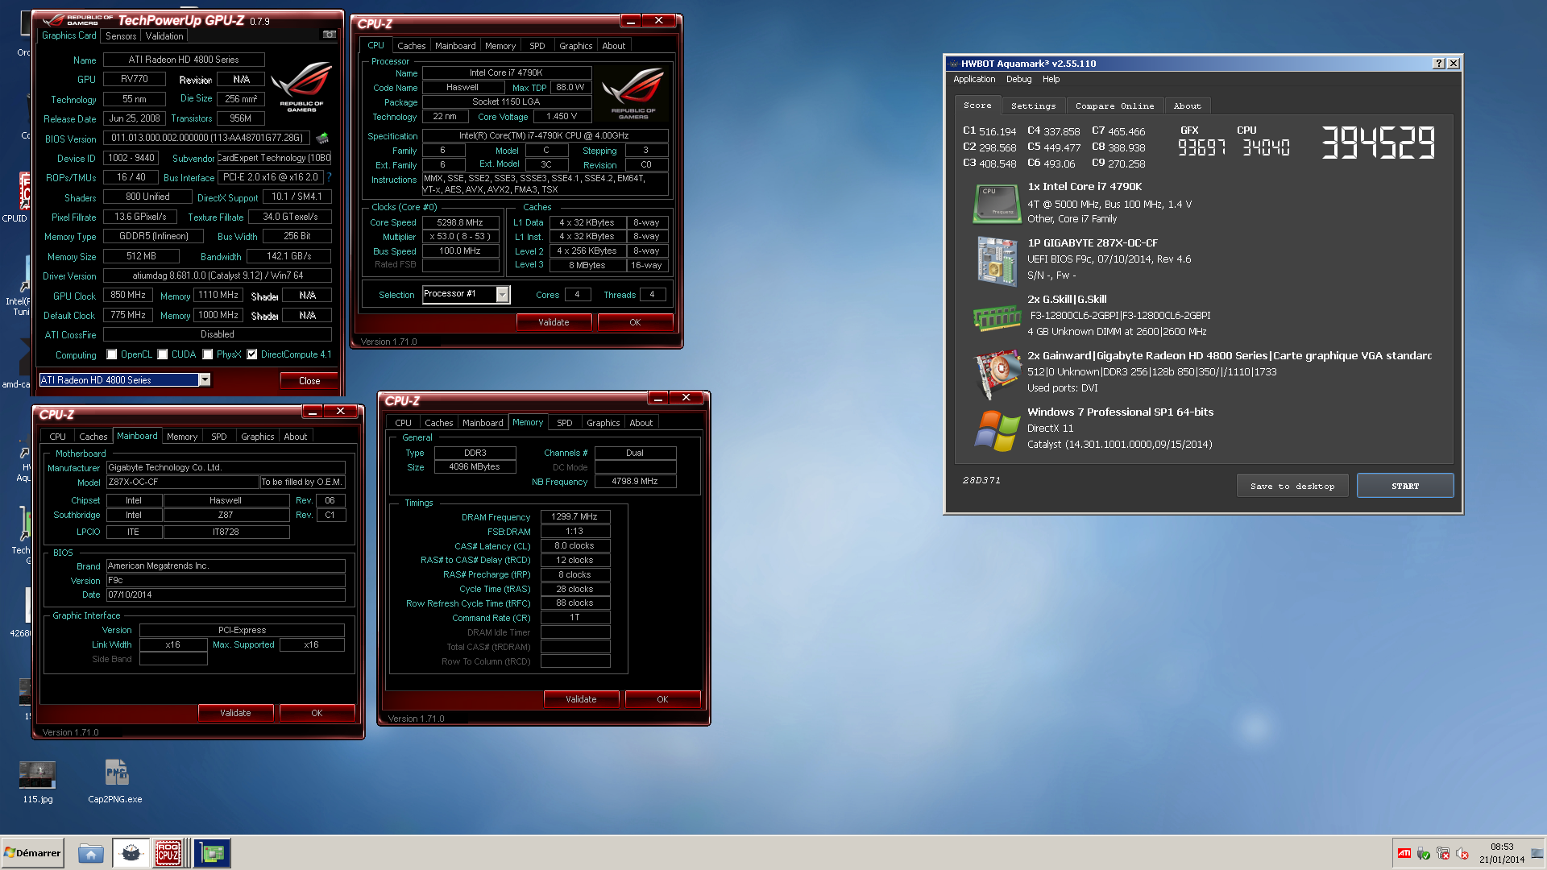Click the total score 394529 in Aquamark

pyautogui.click(x=1378, y=143)
